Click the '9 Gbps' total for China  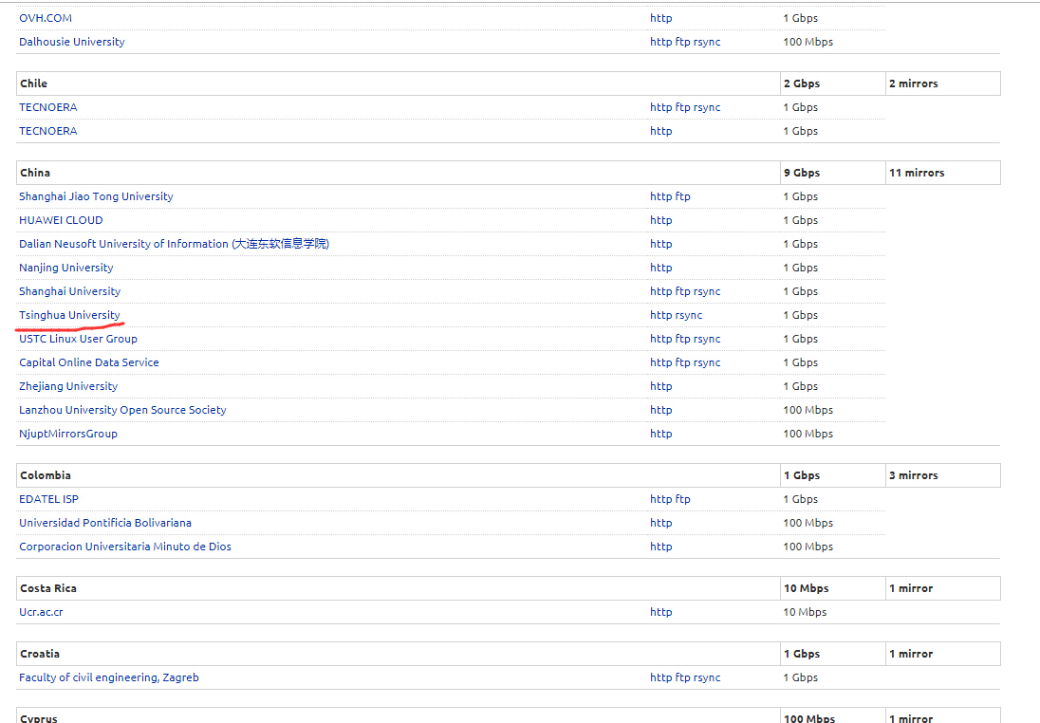tap(802, 173)
